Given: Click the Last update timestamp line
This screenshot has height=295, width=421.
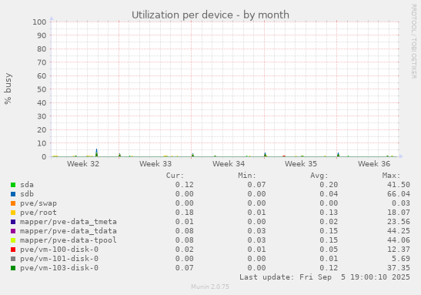Looking at the screenshot, I should click(325, 277).
